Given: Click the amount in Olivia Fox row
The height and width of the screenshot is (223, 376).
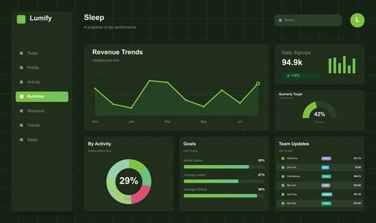Looking at the screenshot, I should 357,159.
